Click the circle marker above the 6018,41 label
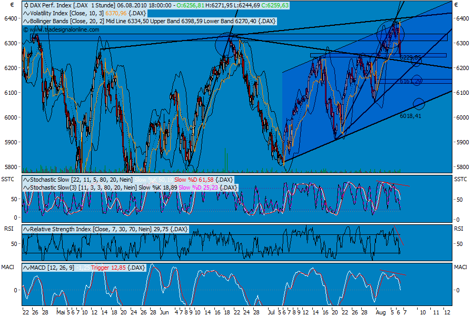Screen dimensions: 474x316 (x=419, y=104)
